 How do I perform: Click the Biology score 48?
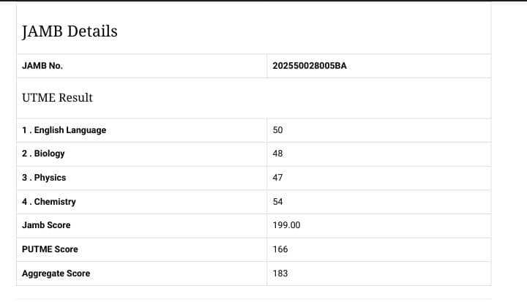(277, 154)
